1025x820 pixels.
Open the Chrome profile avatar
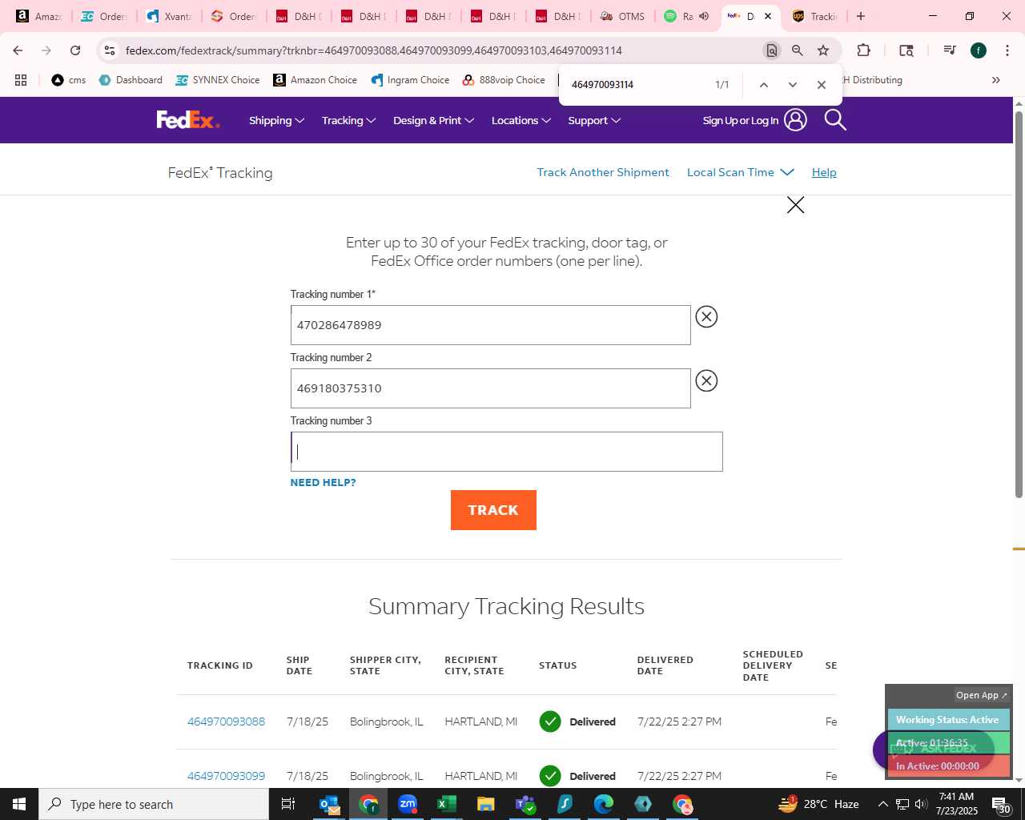pos(979,50)
